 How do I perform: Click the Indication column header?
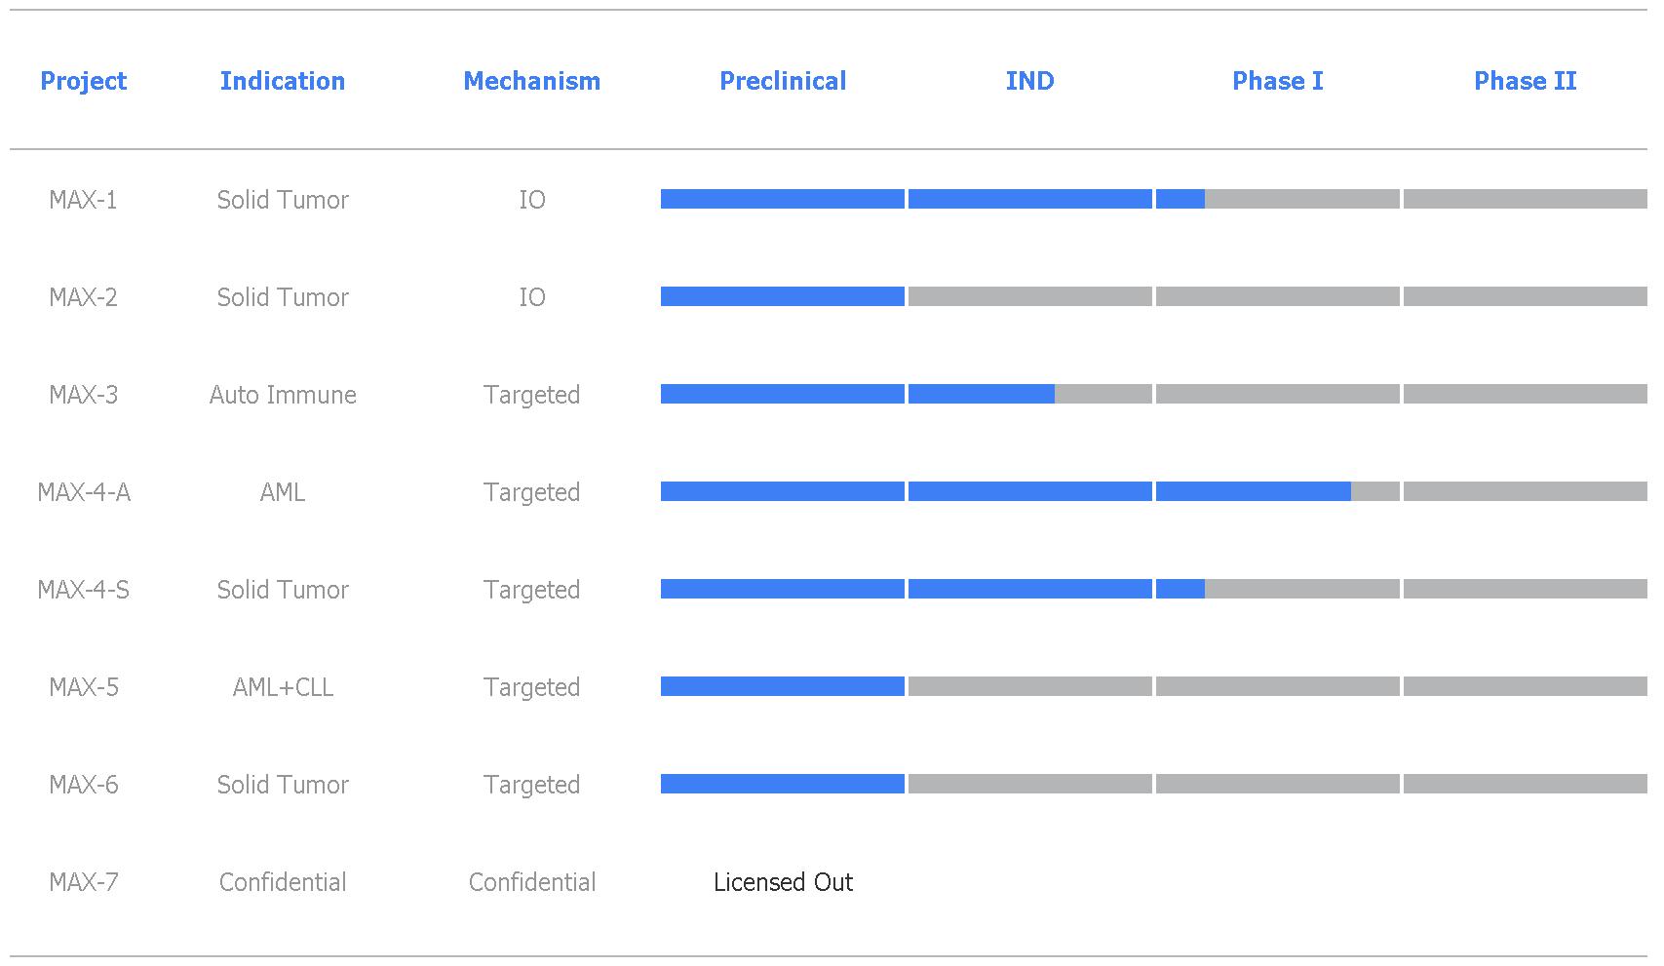click(x=283, y=81)
